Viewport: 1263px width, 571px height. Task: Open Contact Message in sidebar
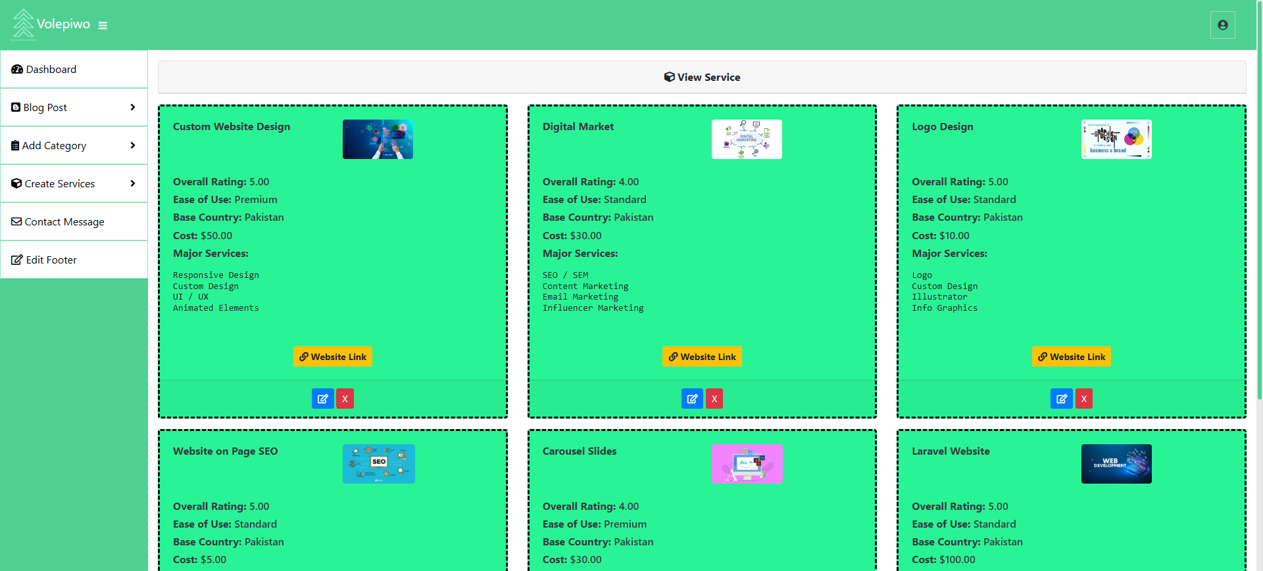pyautogui.click(x=64, y=221)
